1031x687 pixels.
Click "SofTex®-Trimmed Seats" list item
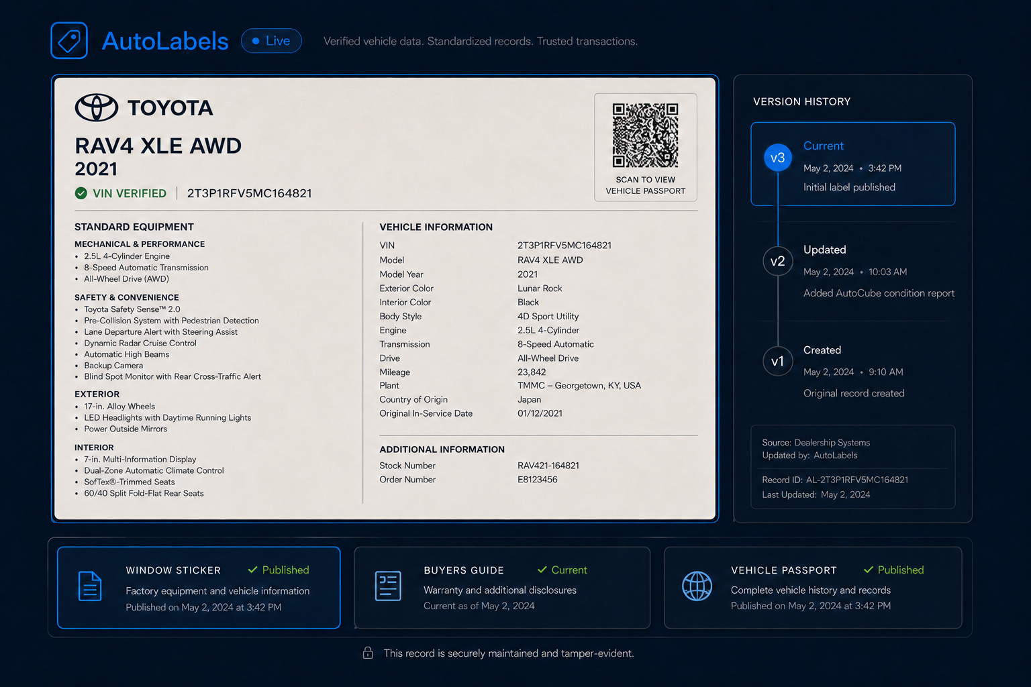click(x=130, y=482)
